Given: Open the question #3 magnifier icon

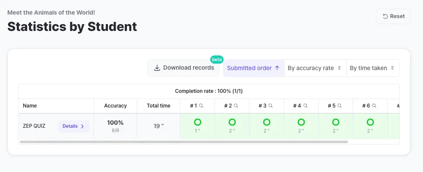Looking at the screenshot, I should click(270, 106).
